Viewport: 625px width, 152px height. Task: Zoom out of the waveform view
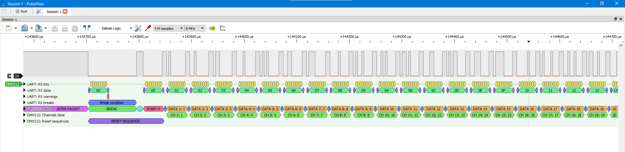[65, 28]
